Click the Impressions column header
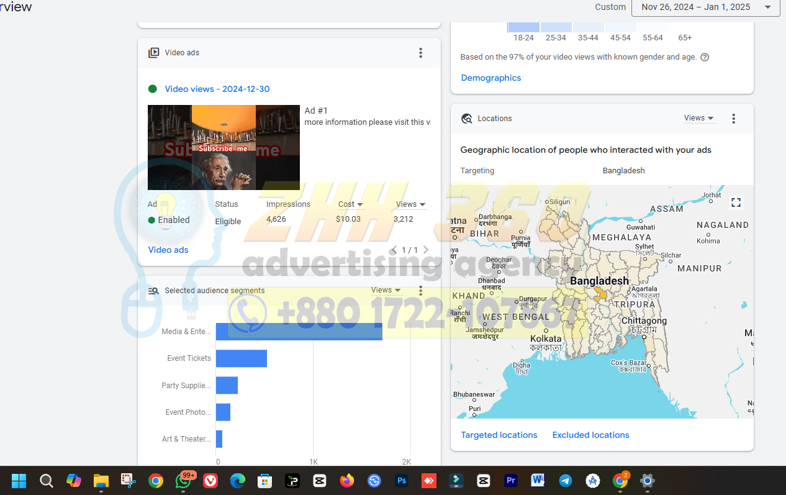This screenshot has height=495, width=786. click(x=288, y=204)
